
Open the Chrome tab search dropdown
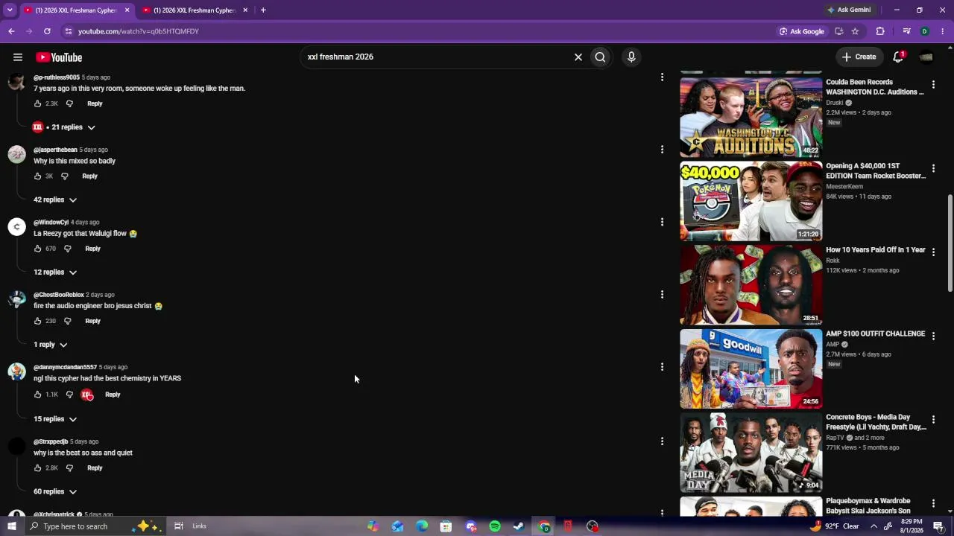[10, 10]
